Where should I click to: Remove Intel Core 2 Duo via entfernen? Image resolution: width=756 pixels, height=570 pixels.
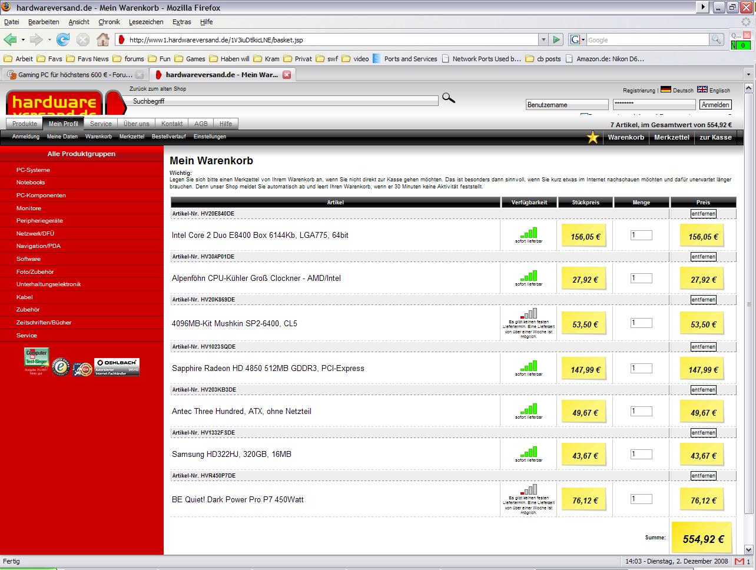703,214
